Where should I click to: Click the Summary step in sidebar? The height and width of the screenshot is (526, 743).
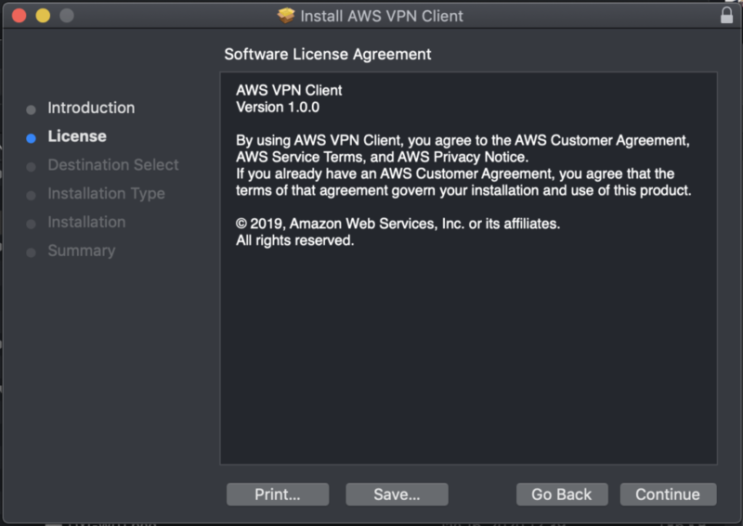coord(82,251)
